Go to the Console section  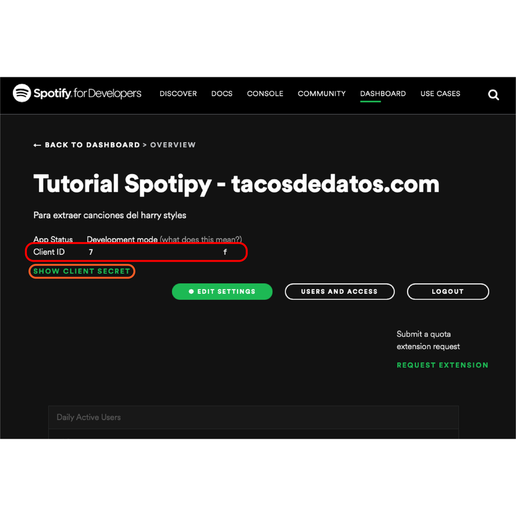pos(265,94)
